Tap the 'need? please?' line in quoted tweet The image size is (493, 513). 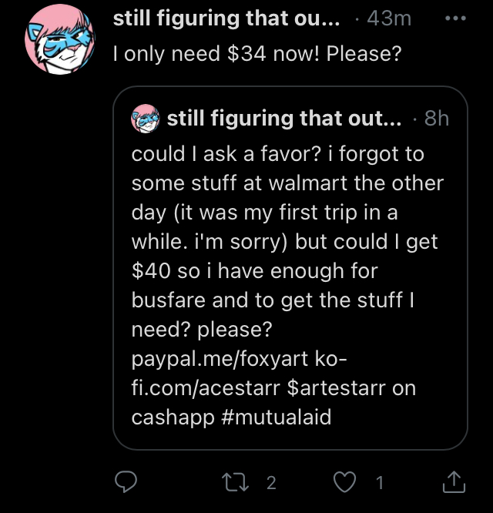coord(202,330)
